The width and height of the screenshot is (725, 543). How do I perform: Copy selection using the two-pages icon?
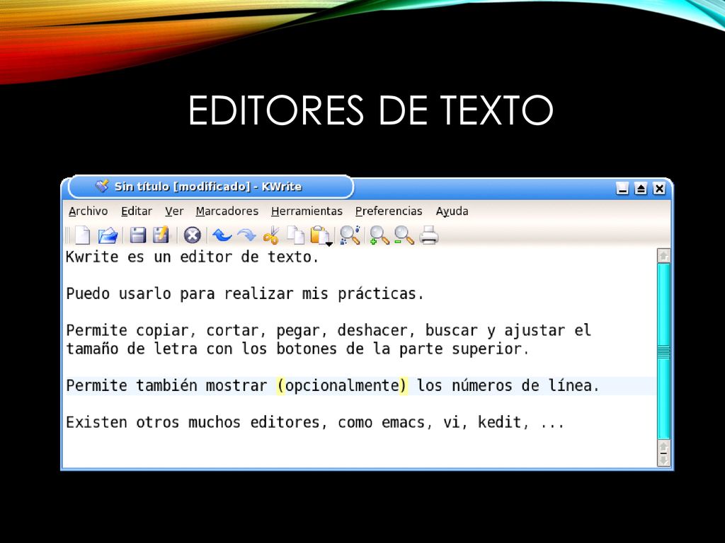pos(295,235)
